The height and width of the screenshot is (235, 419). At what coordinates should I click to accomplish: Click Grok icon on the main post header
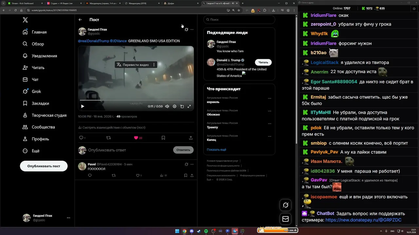[186, 29]
